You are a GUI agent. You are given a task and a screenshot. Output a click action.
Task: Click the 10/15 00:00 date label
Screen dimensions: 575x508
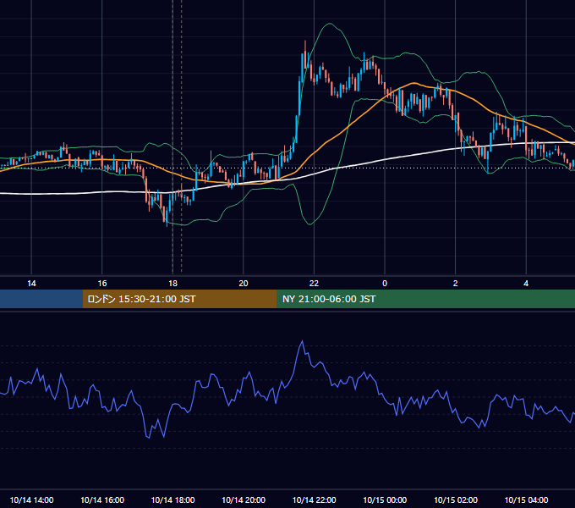(x=385, y=500)
